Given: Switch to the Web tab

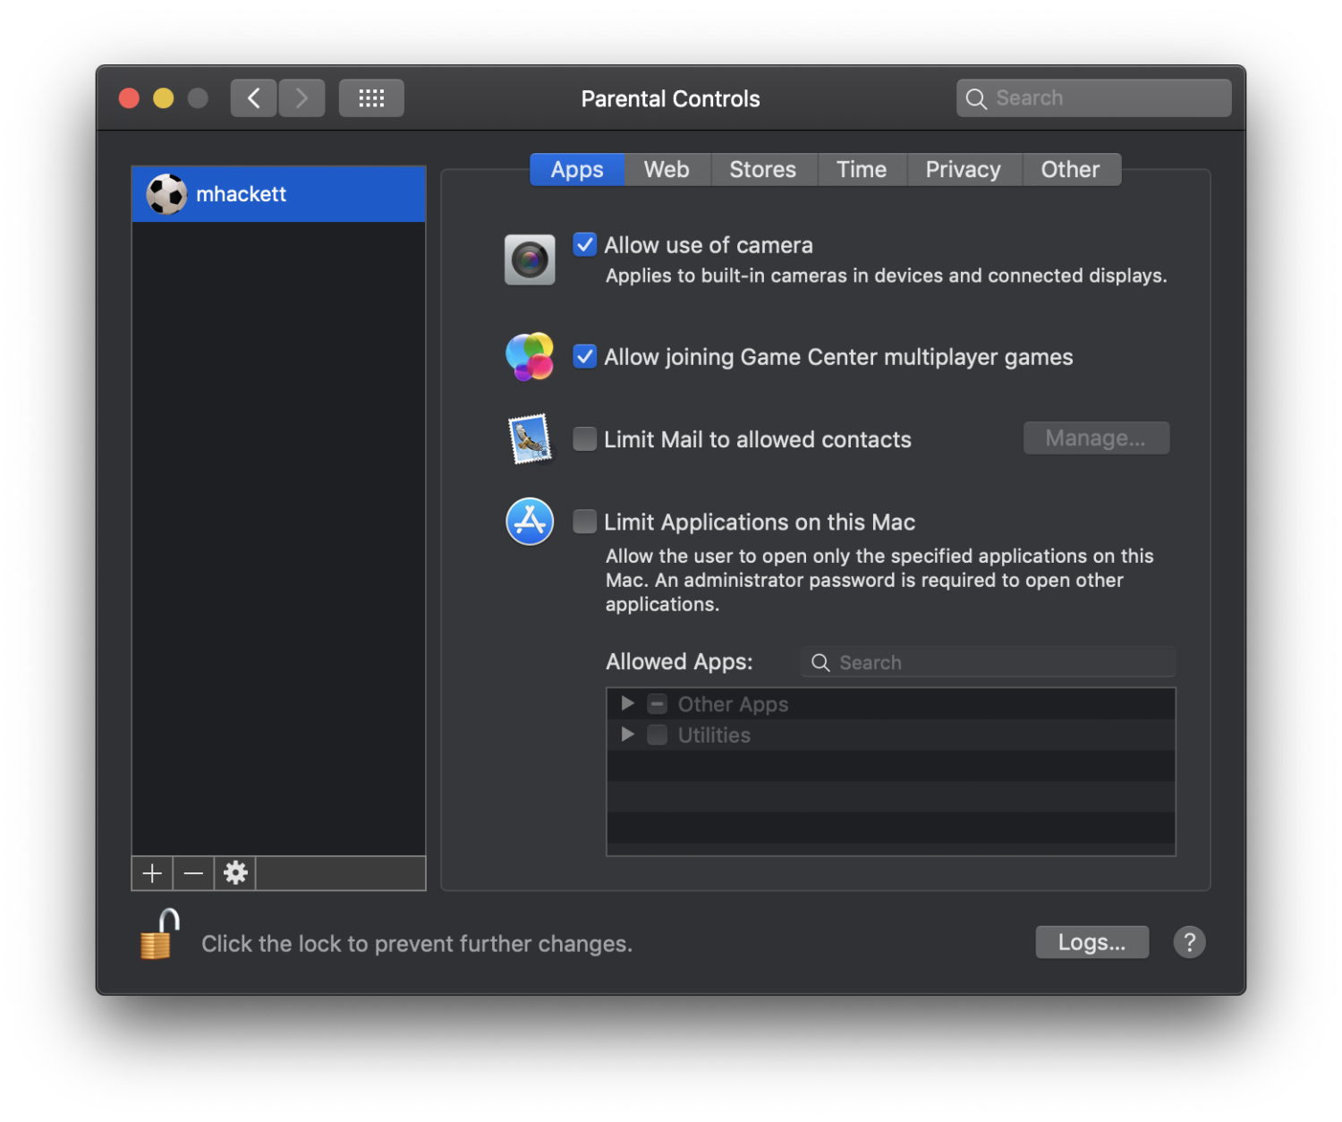Looking at the screenshot, I should 666,169.
